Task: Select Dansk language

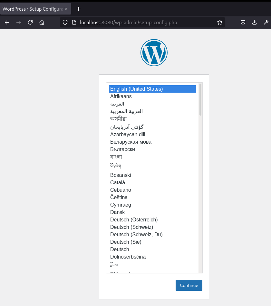Action: tap(152, 212)
